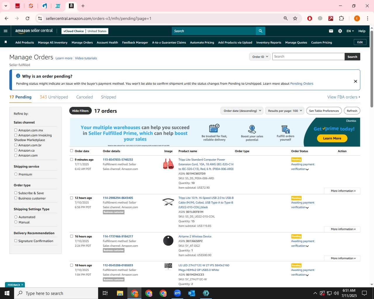Open File Explorer from taskbar
This screenshot has height=299, width=374.
pos(120,293)
